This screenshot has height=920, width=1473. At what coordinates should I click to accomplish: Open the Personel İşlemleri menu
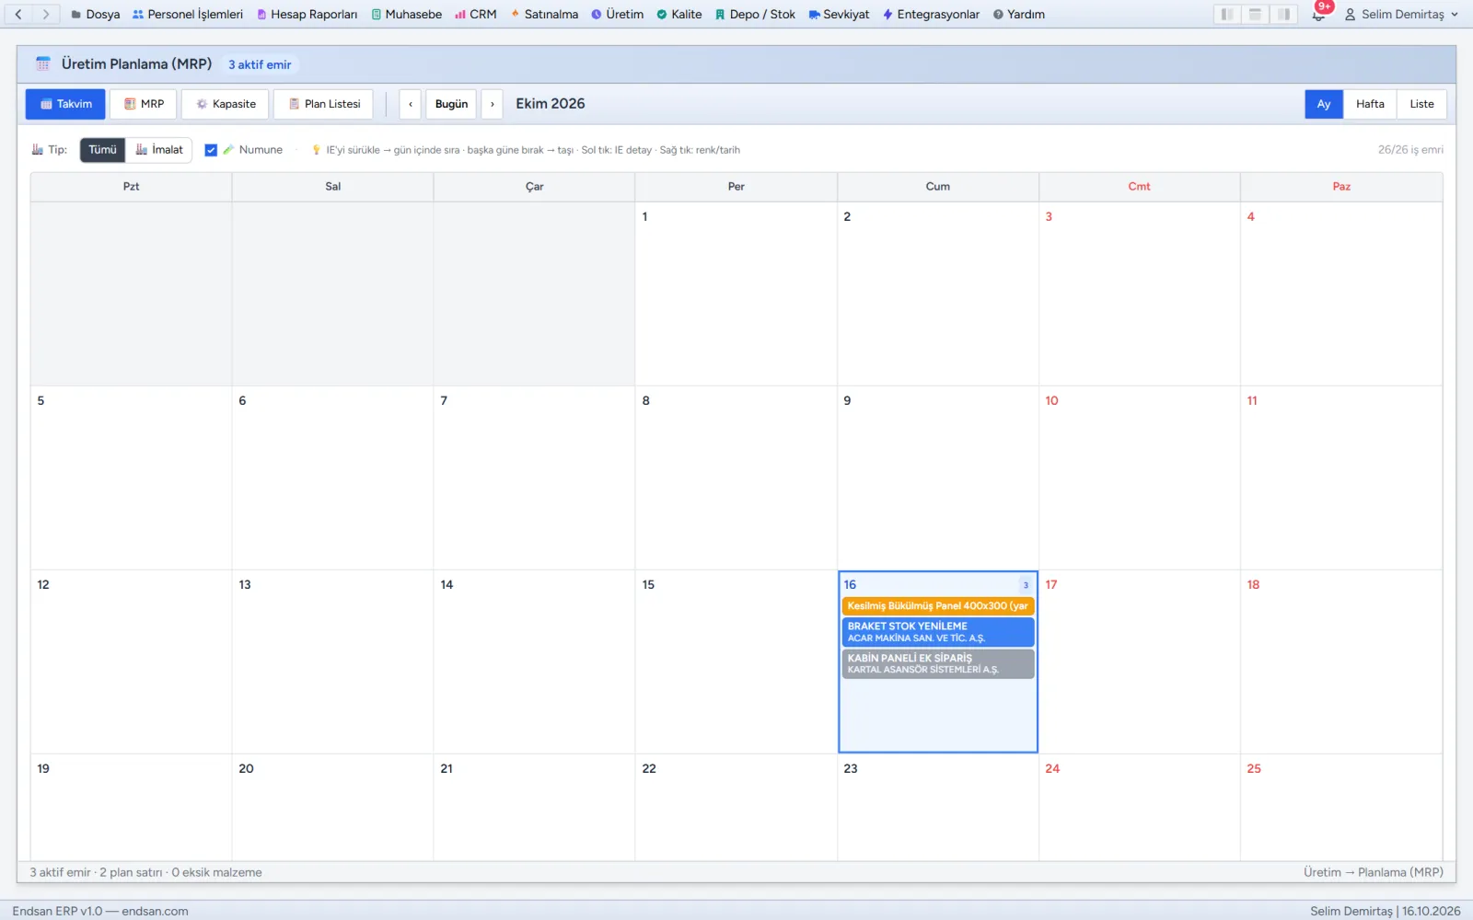tap(188, 14)
